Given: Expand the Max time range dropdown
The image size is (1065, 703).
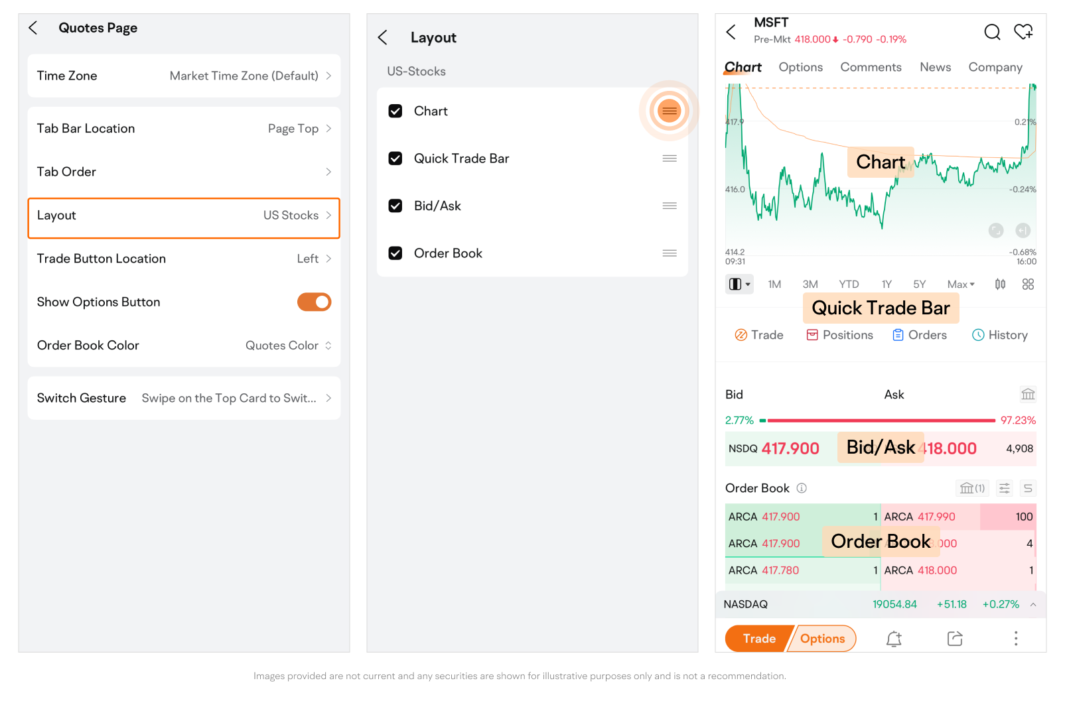Looking at the screenshot, I should [961, 285].
